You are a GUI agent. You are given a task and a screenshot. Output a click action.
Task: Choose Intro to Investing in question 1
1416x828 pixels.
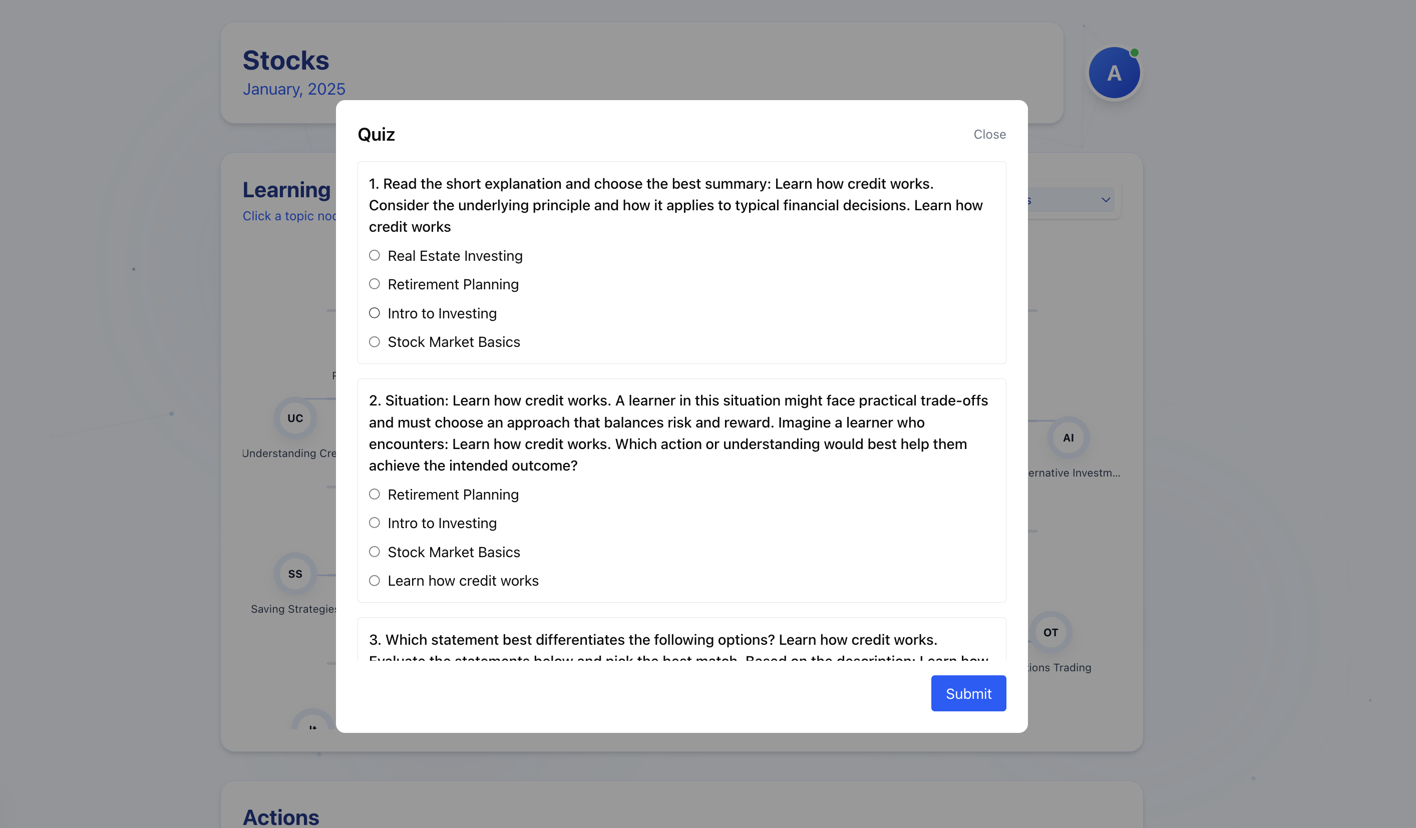click(x=374, y=313)
